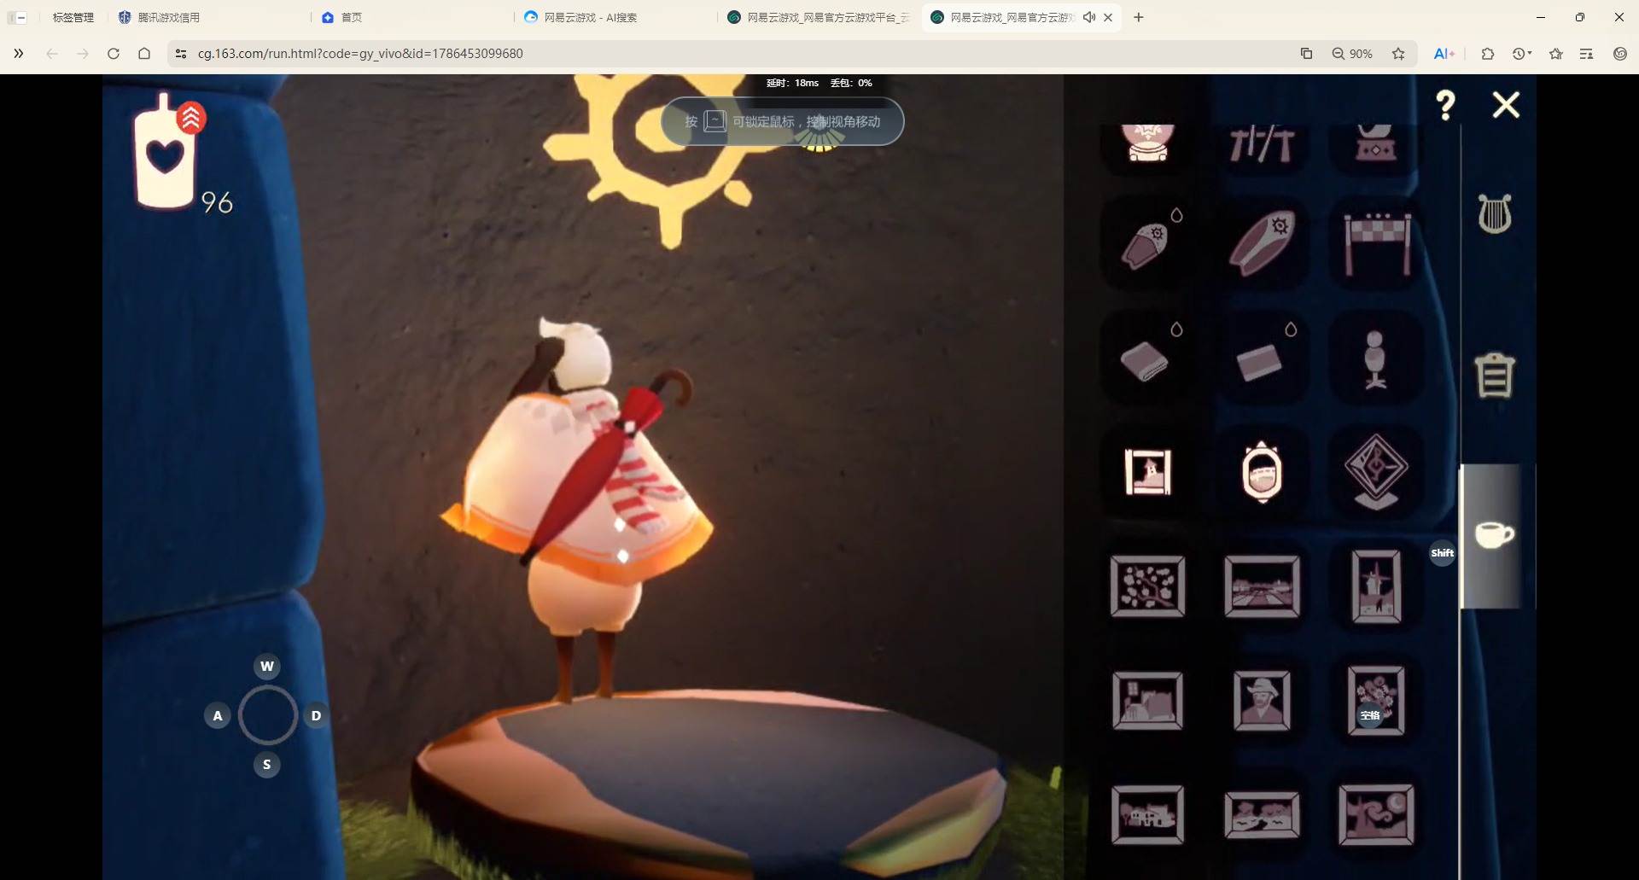The width and height of the screenshot is (1639, 880).
Task: Select the wooden poles prop in top row
Action: tap(1262, 143)
